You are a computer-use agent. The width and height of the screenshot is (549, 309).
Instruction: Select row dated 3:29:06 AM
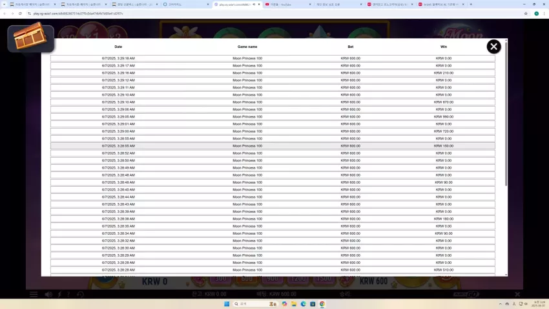(273, 109)
